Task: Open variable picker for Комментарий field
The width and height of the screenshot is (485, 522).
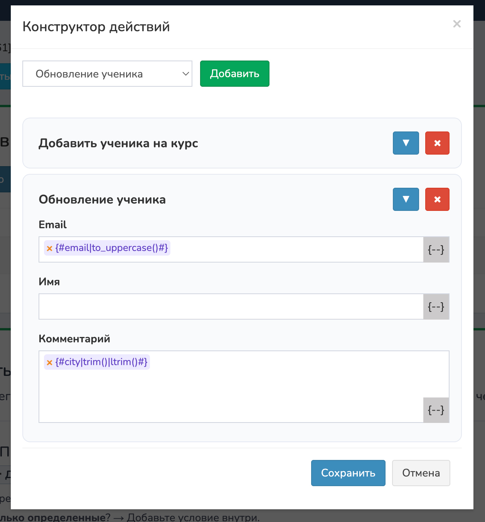Action: pos(436,410)
